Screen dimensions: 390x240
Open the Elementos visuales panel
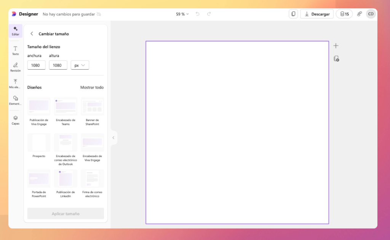point(16,100)
